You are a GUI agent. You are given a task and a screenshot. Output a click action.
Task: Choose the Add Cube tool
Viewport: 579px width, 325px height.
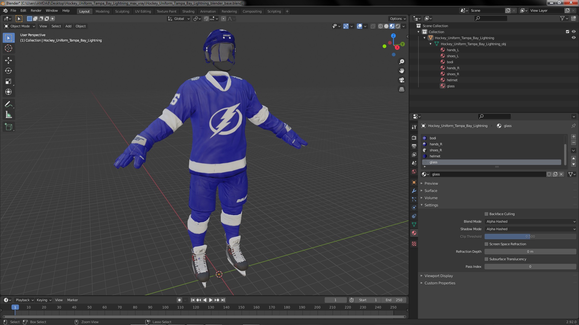point(8,127)
